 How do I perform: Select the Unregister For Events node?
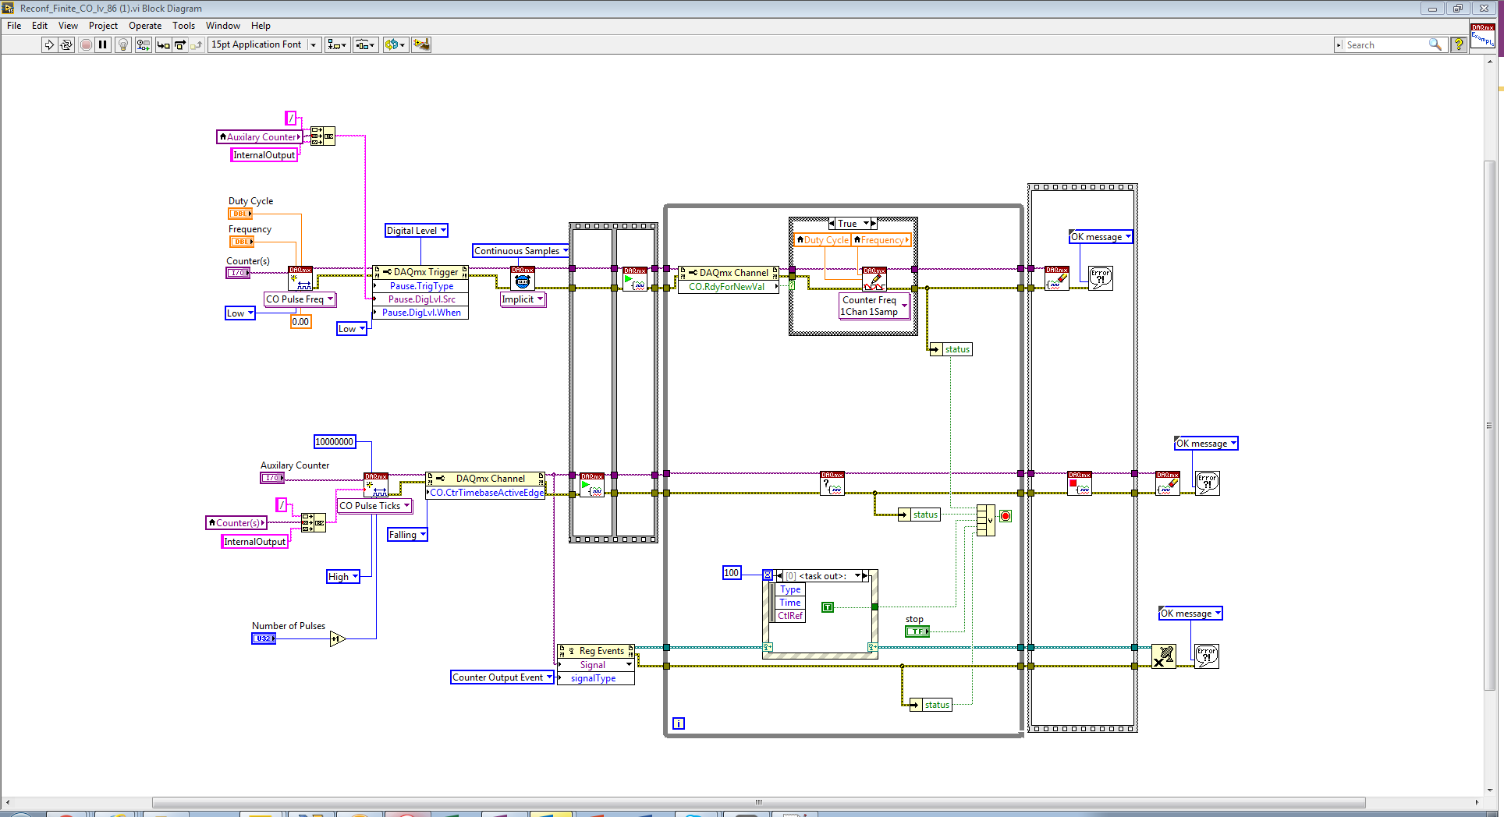click(1164, 656)
